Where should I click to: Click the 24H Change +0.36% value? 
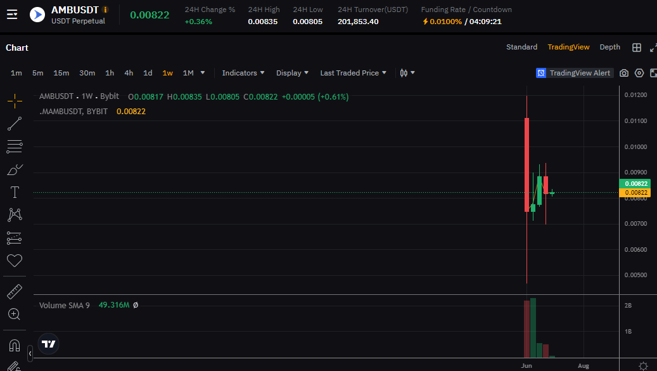(198, 22)
